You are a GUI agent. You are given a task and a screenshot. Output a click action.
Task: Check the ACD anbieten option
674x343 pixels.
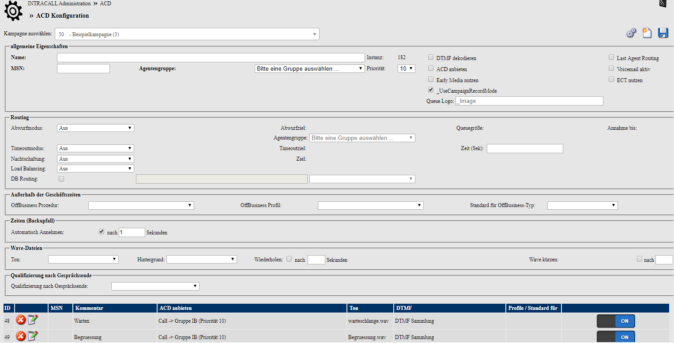tap(431, 68)
